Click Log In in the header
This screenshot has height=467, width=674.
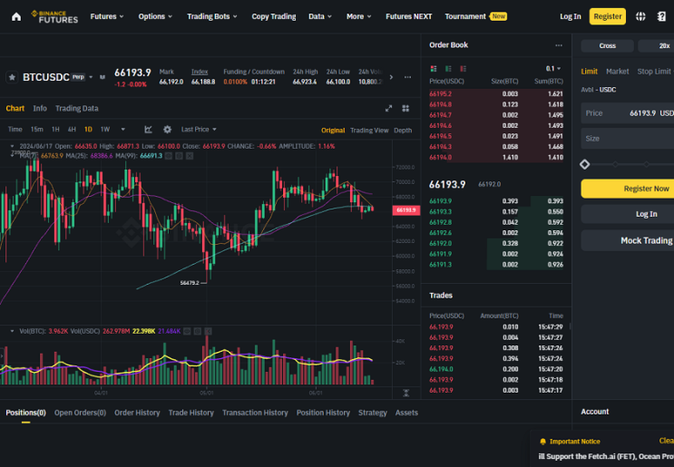pyautogui.click(x=571, y=16)
